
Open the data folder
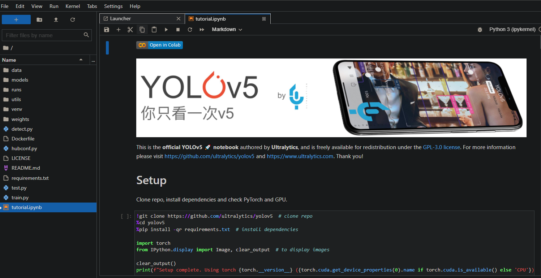[x=48, y=70]
